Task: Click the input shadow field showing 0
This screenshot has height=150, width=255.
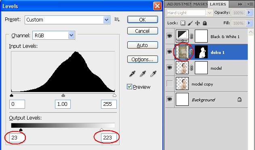Action: (x=17, y=104)
